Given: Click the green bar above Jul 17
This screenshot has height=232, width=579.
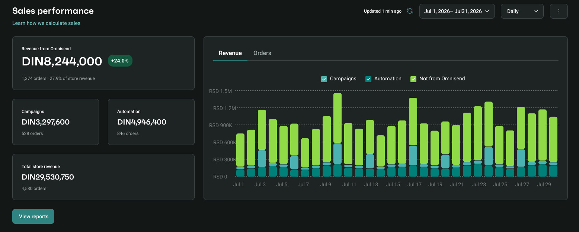Looking at the screenshot, I should point(413,122).
